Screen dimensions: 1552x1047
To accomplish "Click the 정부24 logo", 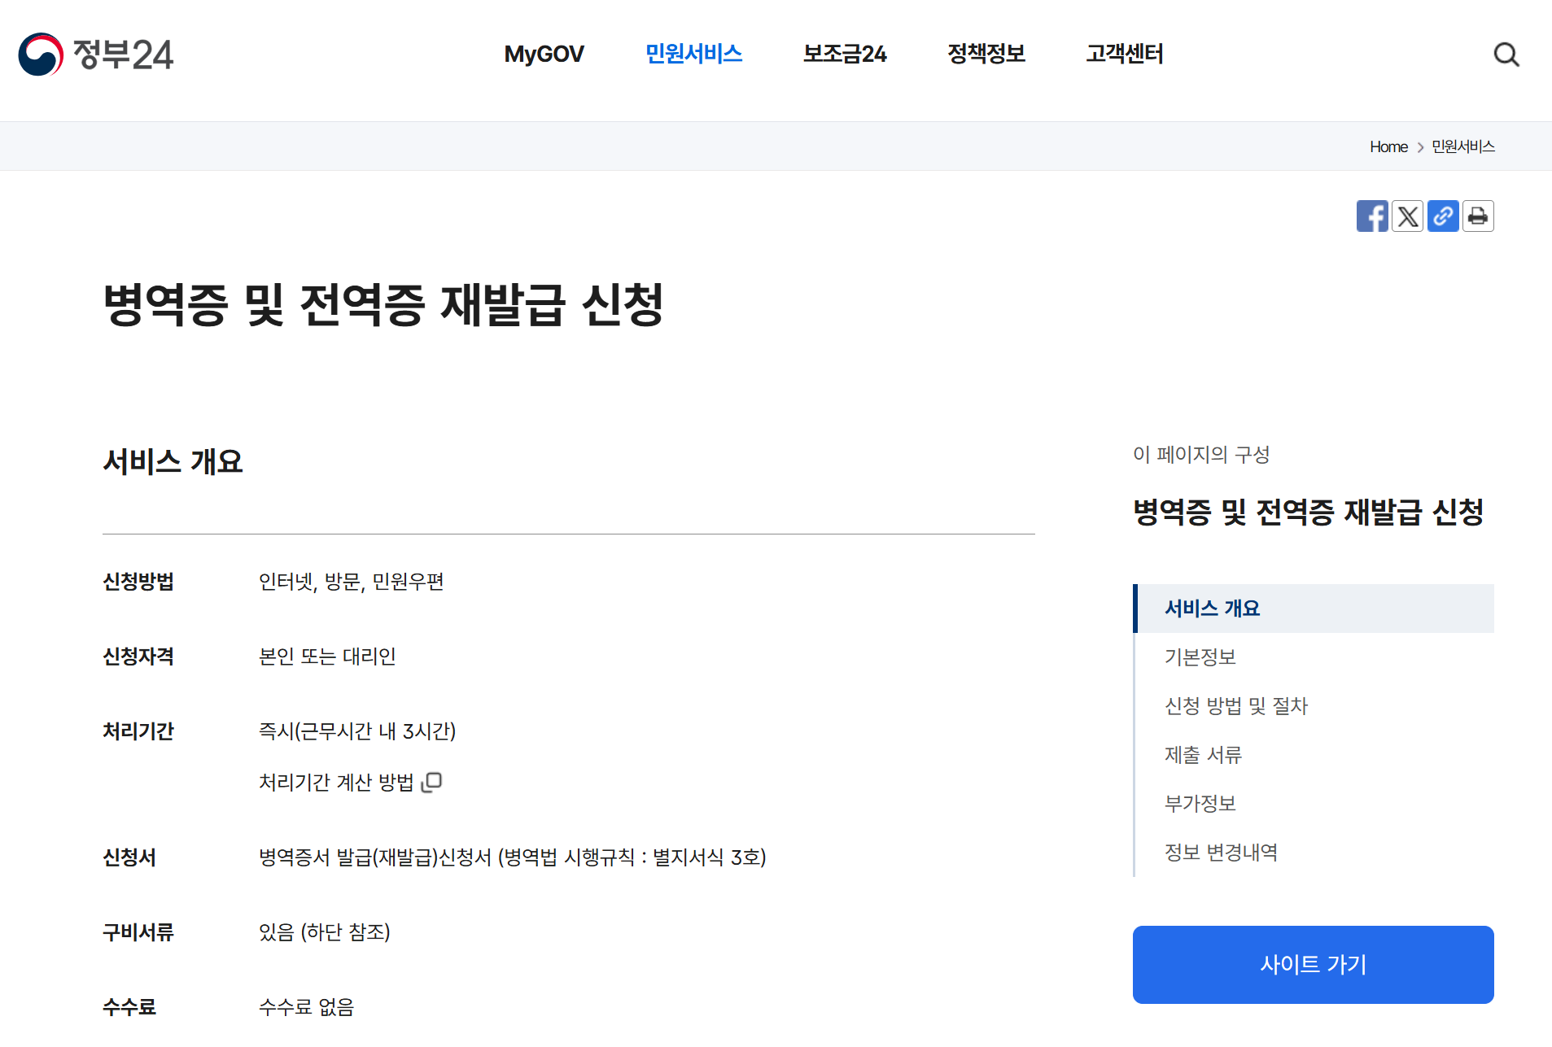I will (98, 55).
